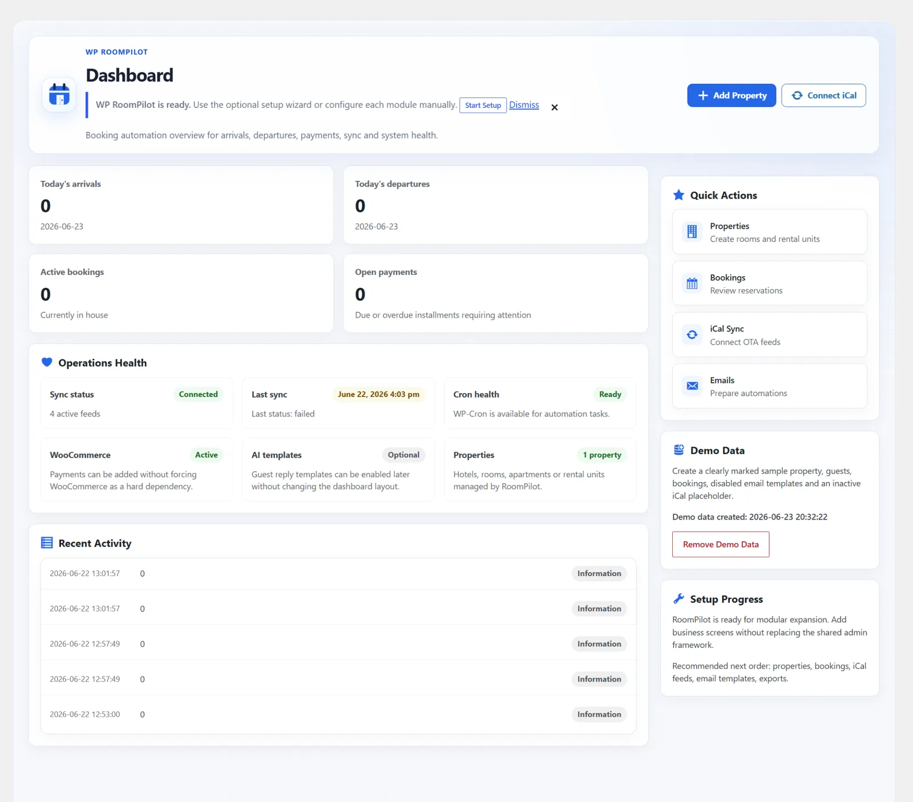
Task: Click the Quick Actions heading
Action: point(724,195)
